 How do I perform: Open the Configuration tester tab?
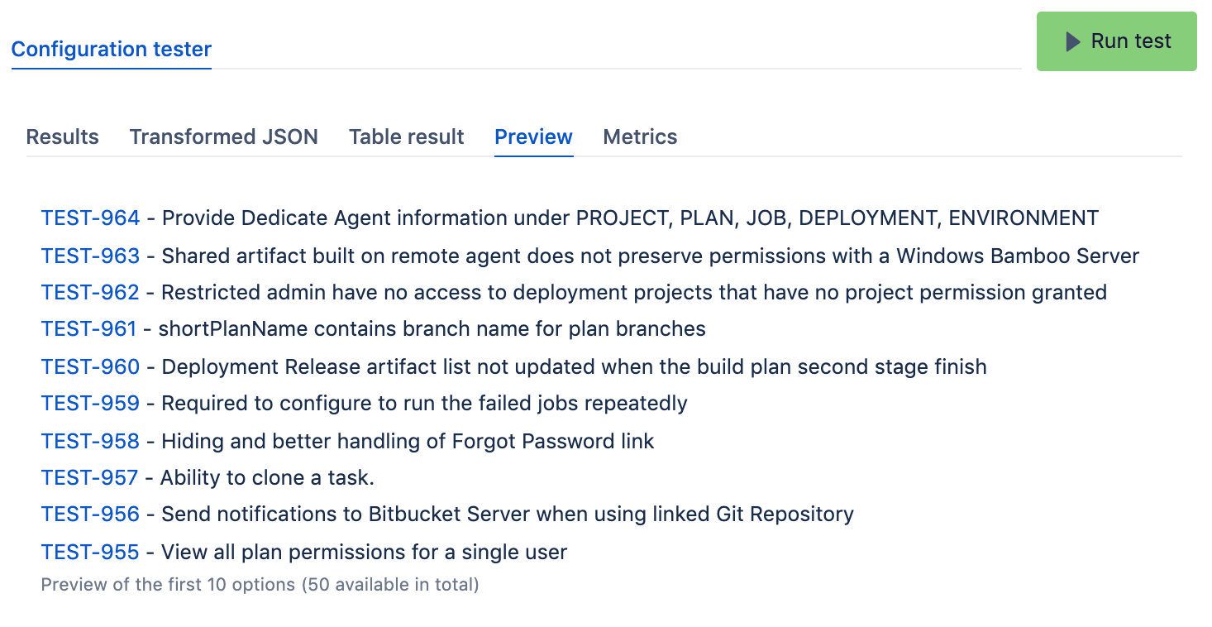112,50
